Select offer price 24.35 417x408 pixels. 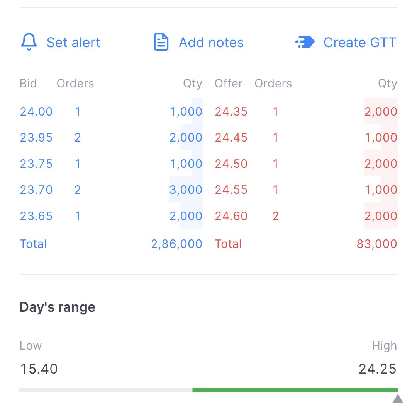[x=231, y=112]
